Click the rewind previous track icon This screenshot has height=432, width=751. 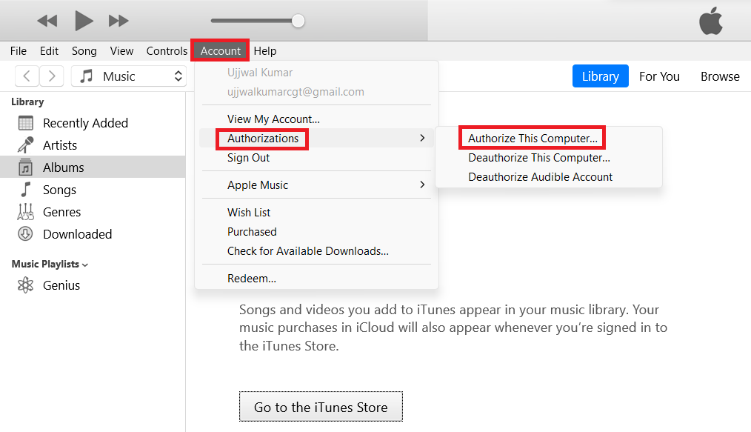pos(47,21)
